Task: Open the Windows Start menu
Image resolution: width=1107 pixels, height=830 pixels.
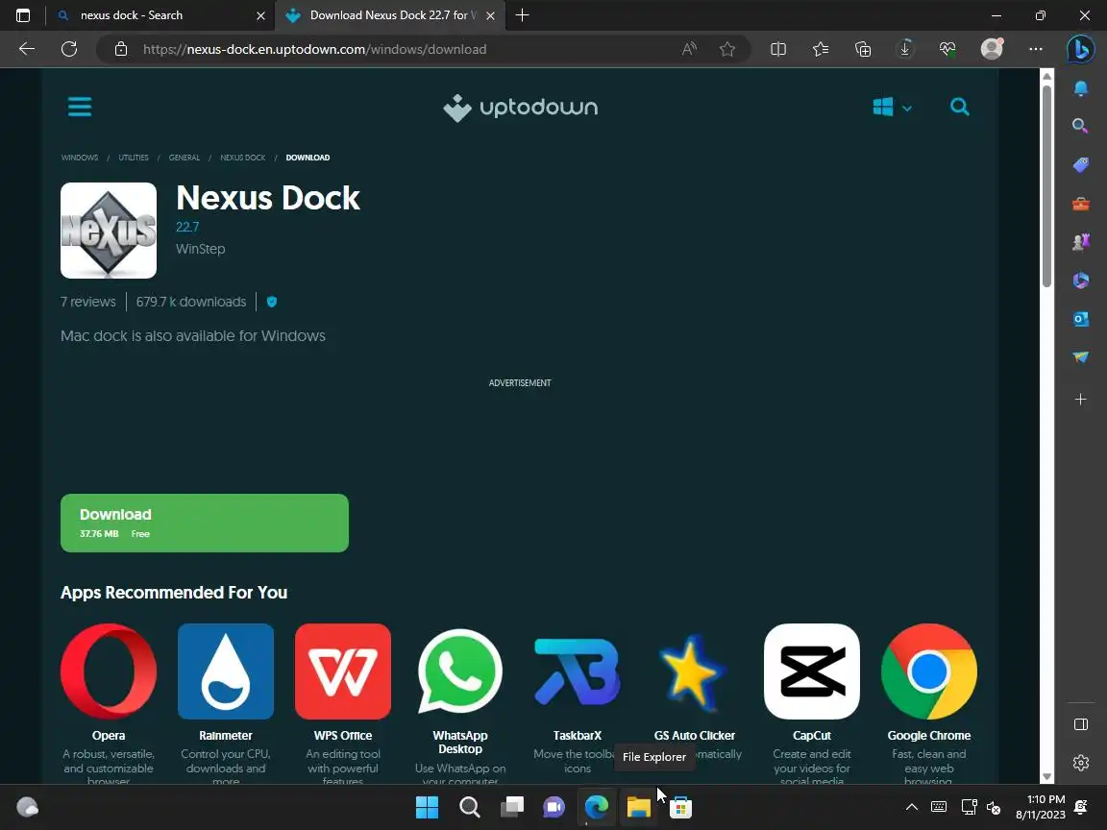Action: click(x=427, y=807)
